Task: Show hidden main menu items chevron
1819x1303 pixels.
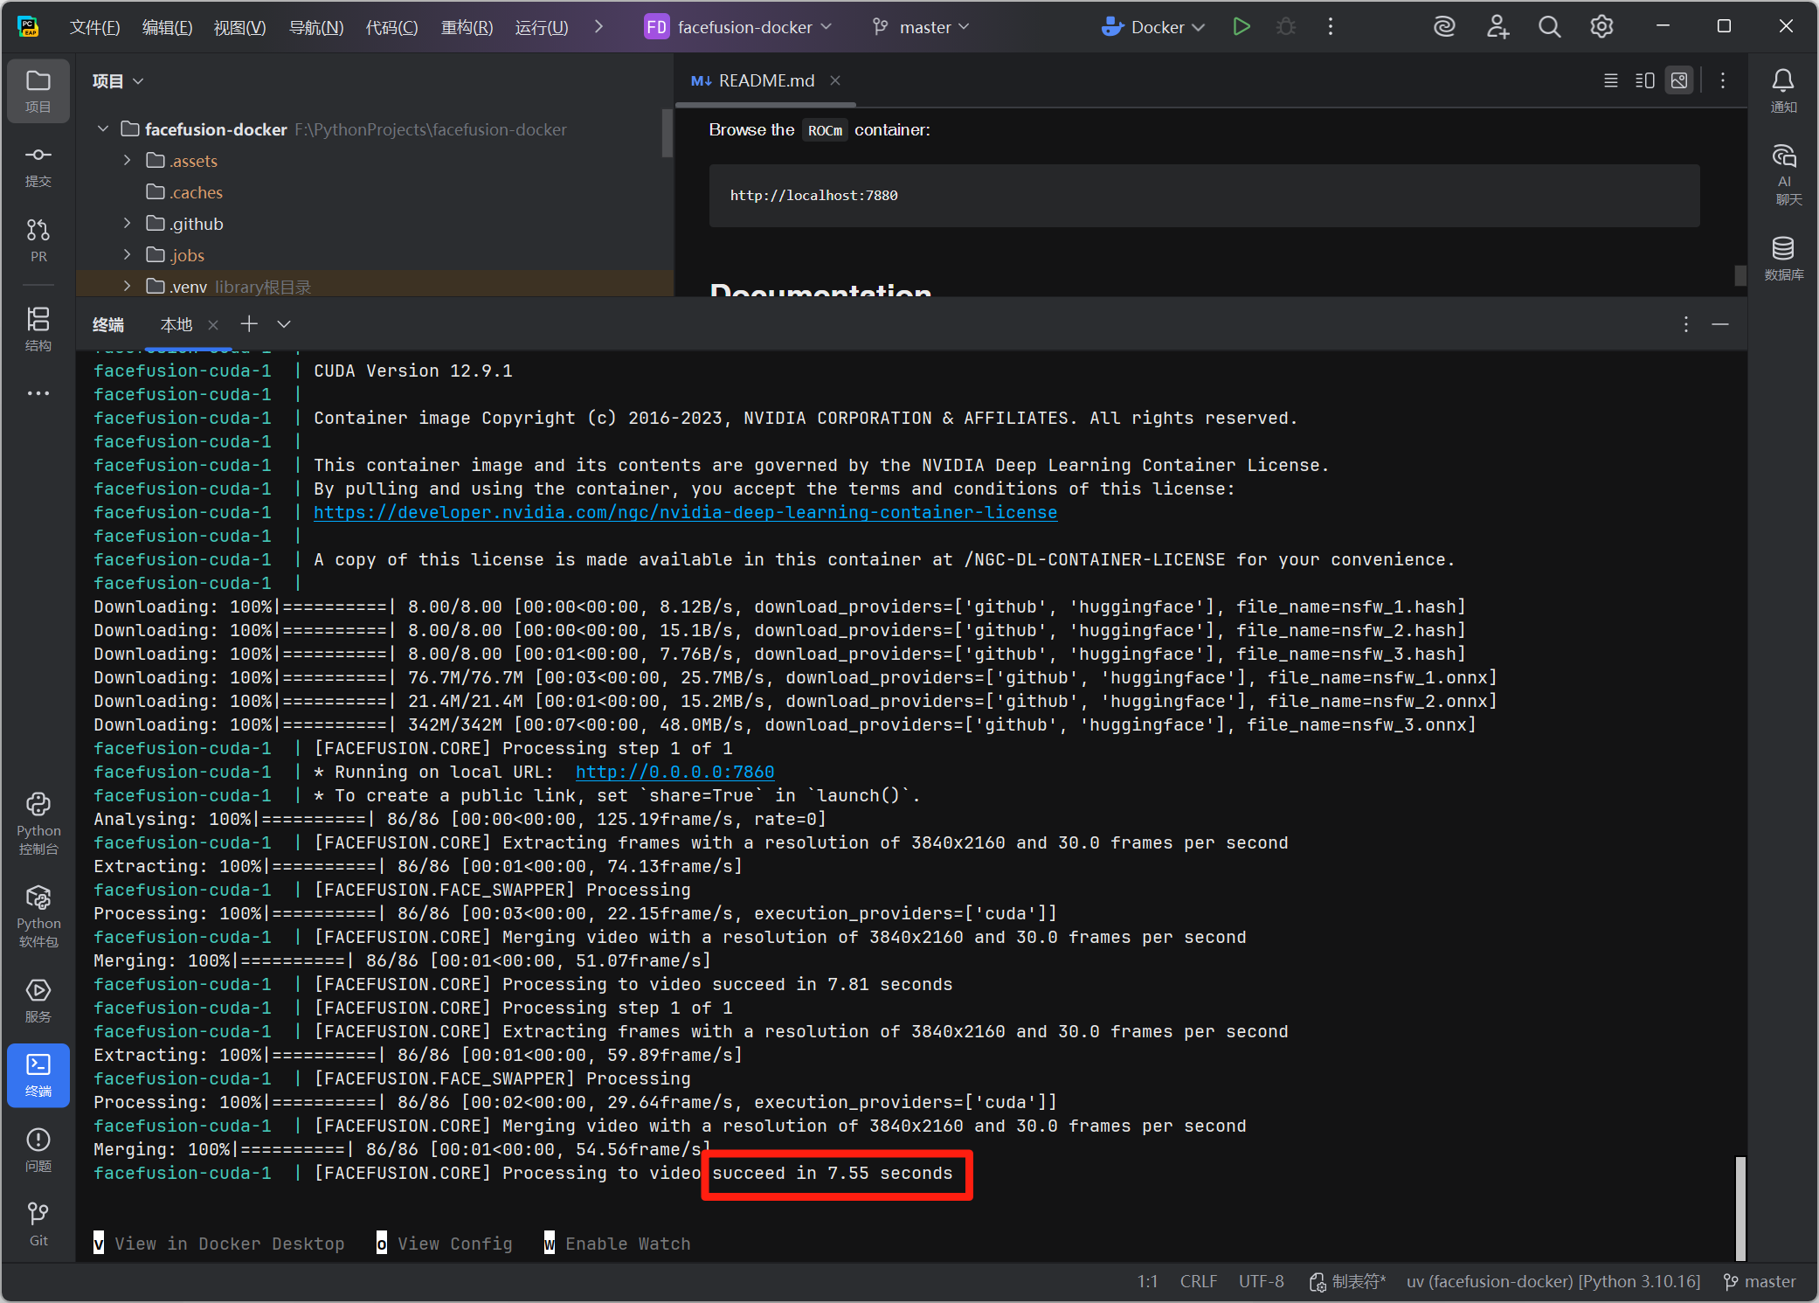Action: tap(598, 27)
